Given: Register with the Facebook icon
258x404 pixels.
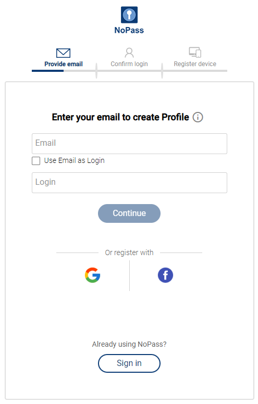Looking at the screenshot, I should (x=165, y=275).
